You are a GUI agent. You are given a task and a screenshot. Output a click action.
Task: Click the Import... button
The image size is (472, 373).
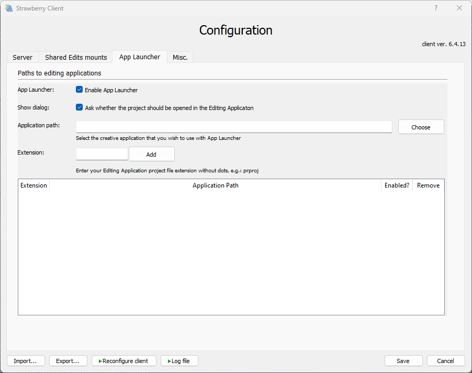25,361
